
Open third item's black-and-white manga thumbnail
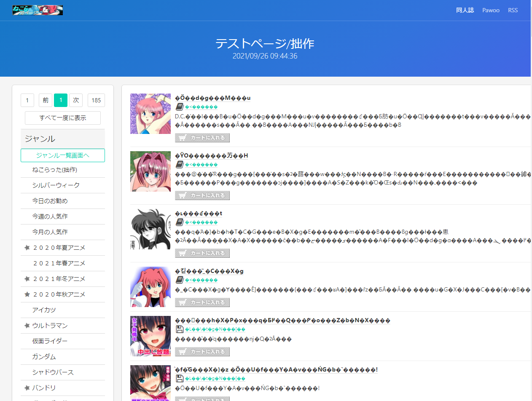pos(150,229)
